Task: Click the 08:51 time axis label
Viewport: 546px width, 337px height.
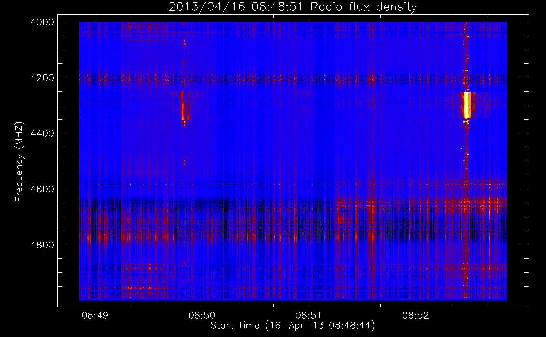Action: pos(309,316)
